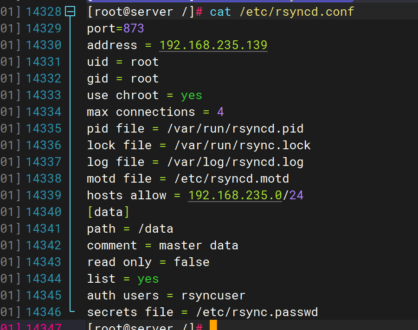This screenshot has width=418, height=330.
Task: Click line number 14335 in the gutter
Action: pos(44,129)
